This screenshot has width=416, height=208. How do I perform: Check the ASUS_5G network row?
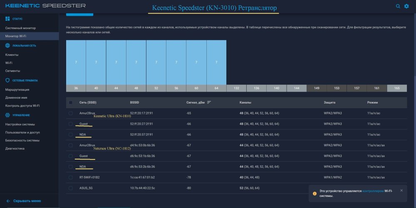click(71, 188)
